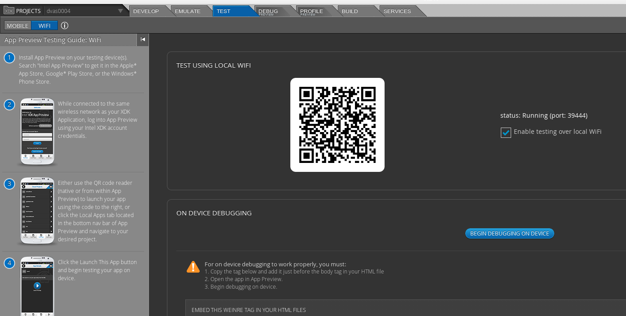The height and width of the screenshot is (316, 626).
Task: Go to the BUILD tab
Action: [350, 11]
